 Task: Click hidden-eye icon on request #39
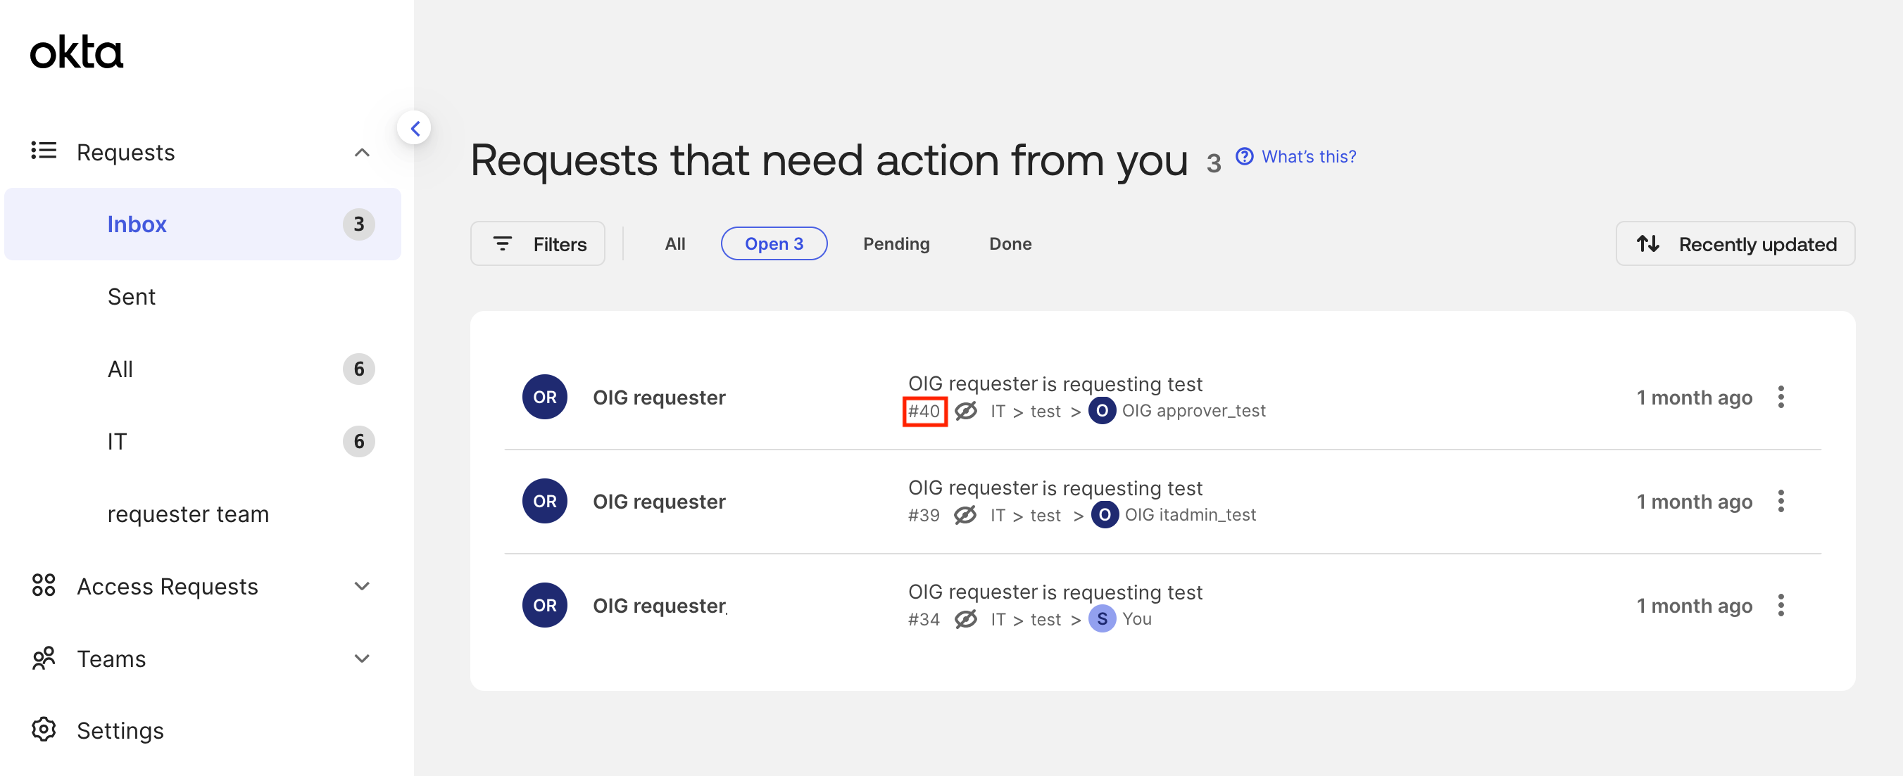(965, 516)
